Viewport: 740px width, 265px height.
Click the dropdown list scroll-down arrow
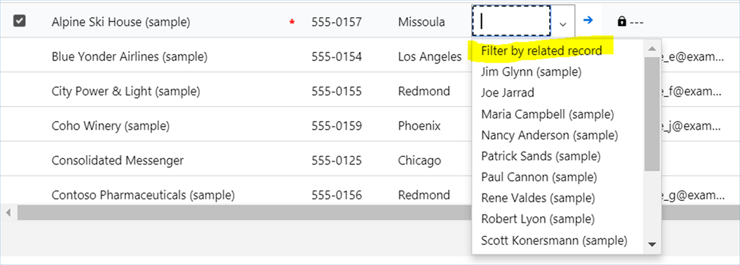pos(653,244)
